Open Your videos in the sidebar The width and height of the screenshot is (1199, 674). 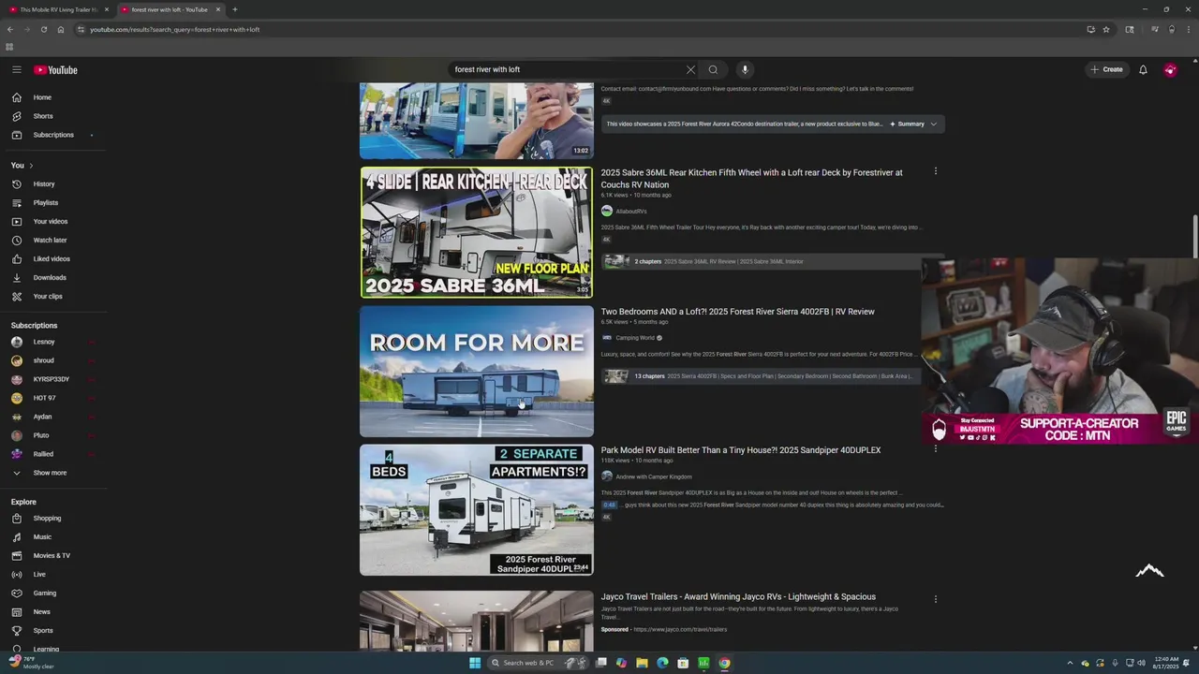[x=52, y=221]
